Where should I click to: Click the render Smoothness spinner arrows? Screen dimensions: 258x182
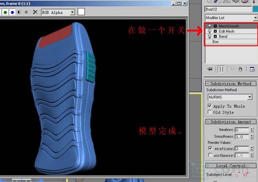click(252, 155)
